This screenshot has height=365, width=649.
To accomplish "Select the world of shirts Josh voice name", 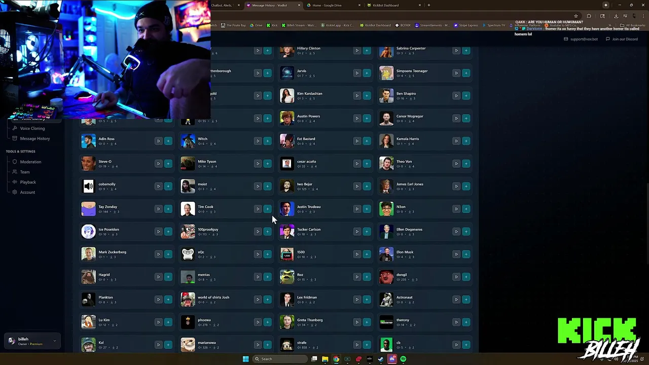I will click(x=213, y=297).
